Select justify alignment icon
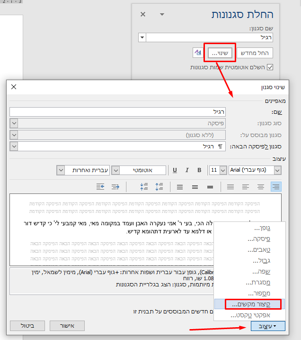 tap(230, 187)
